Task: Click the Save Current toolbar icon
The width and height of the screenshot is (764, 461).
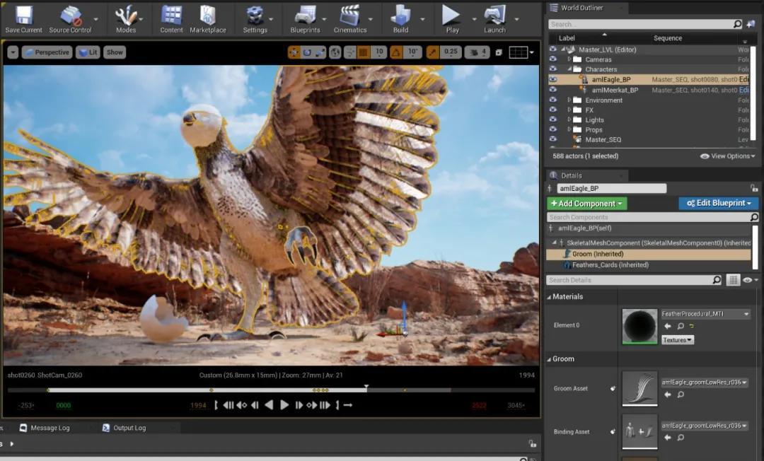Action: (23, 19)
